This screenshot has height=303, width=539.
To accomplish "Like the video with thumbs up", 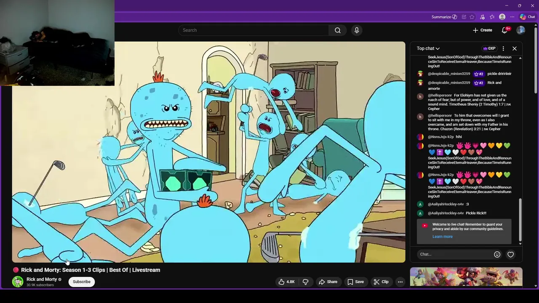I will pyautogui.click(x=286, y=282).
